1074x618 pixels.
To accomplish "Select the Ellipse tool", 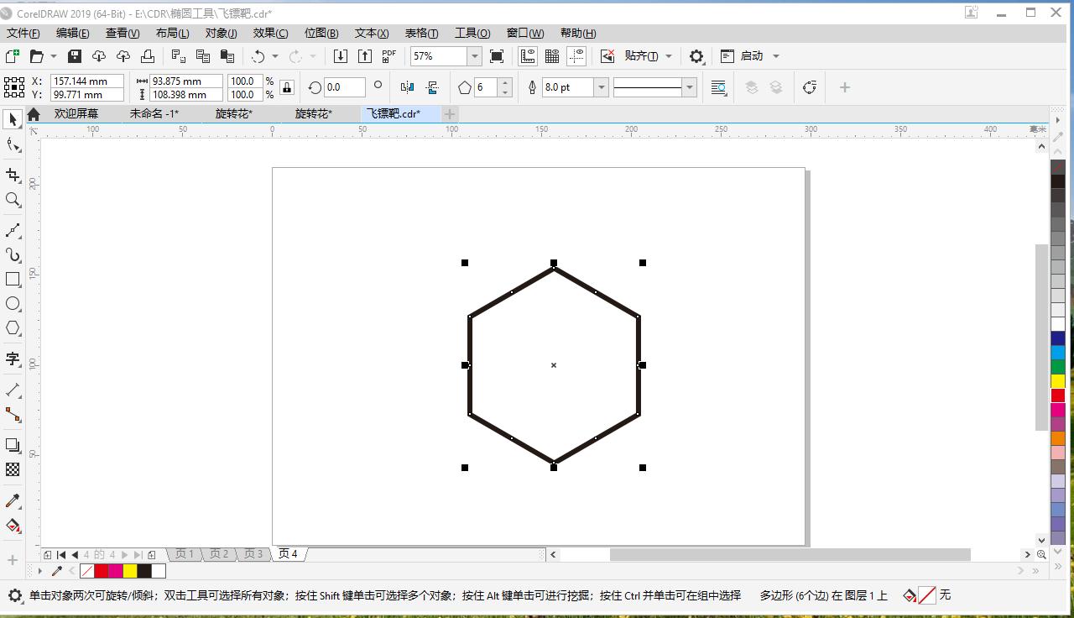I will pos(13,304).
